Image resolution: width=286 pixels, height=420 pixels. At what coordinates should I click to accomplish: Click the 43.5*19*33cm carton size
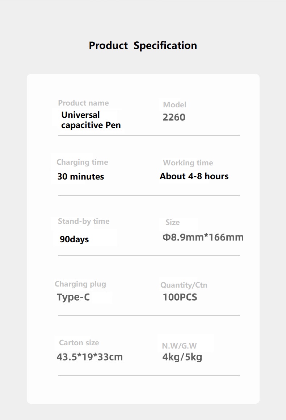[x=89, y=357]
